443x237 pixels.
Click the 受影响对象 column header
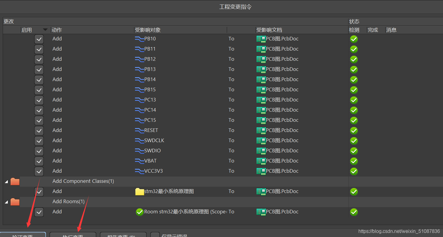click(x=148, y=30)
